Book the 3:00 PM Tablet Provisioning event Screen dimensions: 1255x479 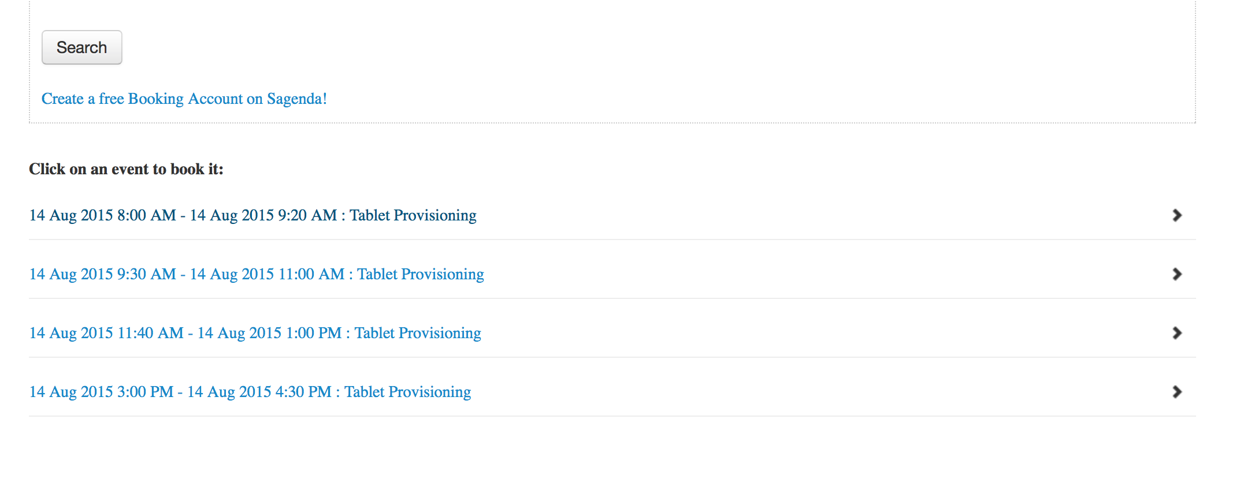tap(250, 392)
